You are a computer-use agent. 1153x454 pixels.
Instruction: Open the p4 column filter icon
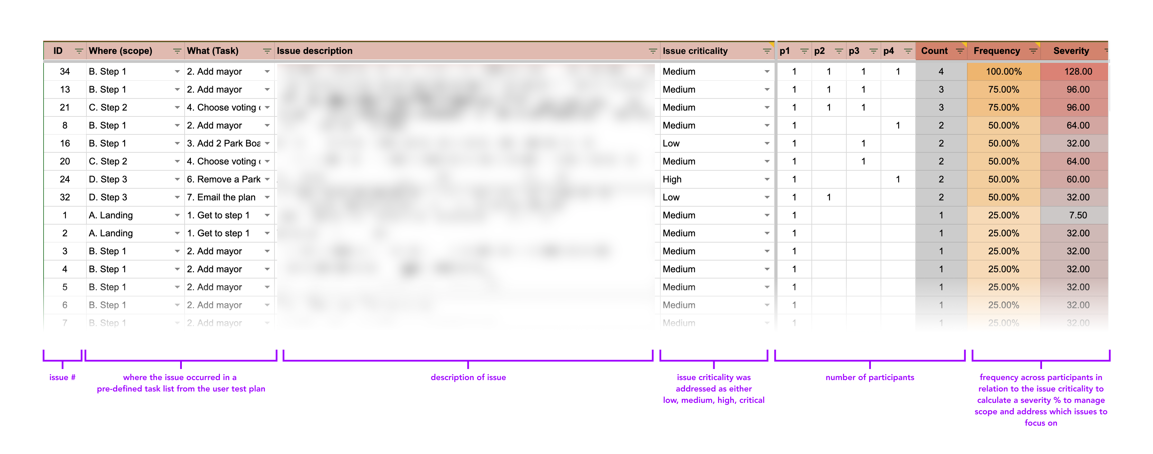[x=908, y=51]
